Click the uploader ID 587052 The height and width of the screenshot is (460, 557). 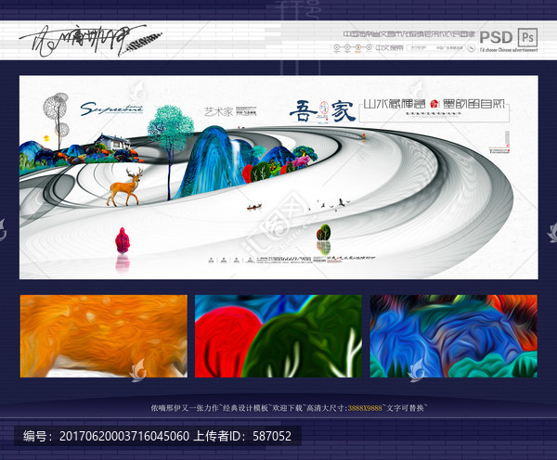[x=272, y=436]
